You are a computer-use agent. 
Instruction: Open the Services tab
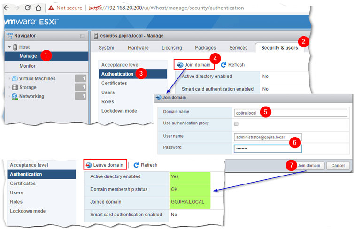238,48
